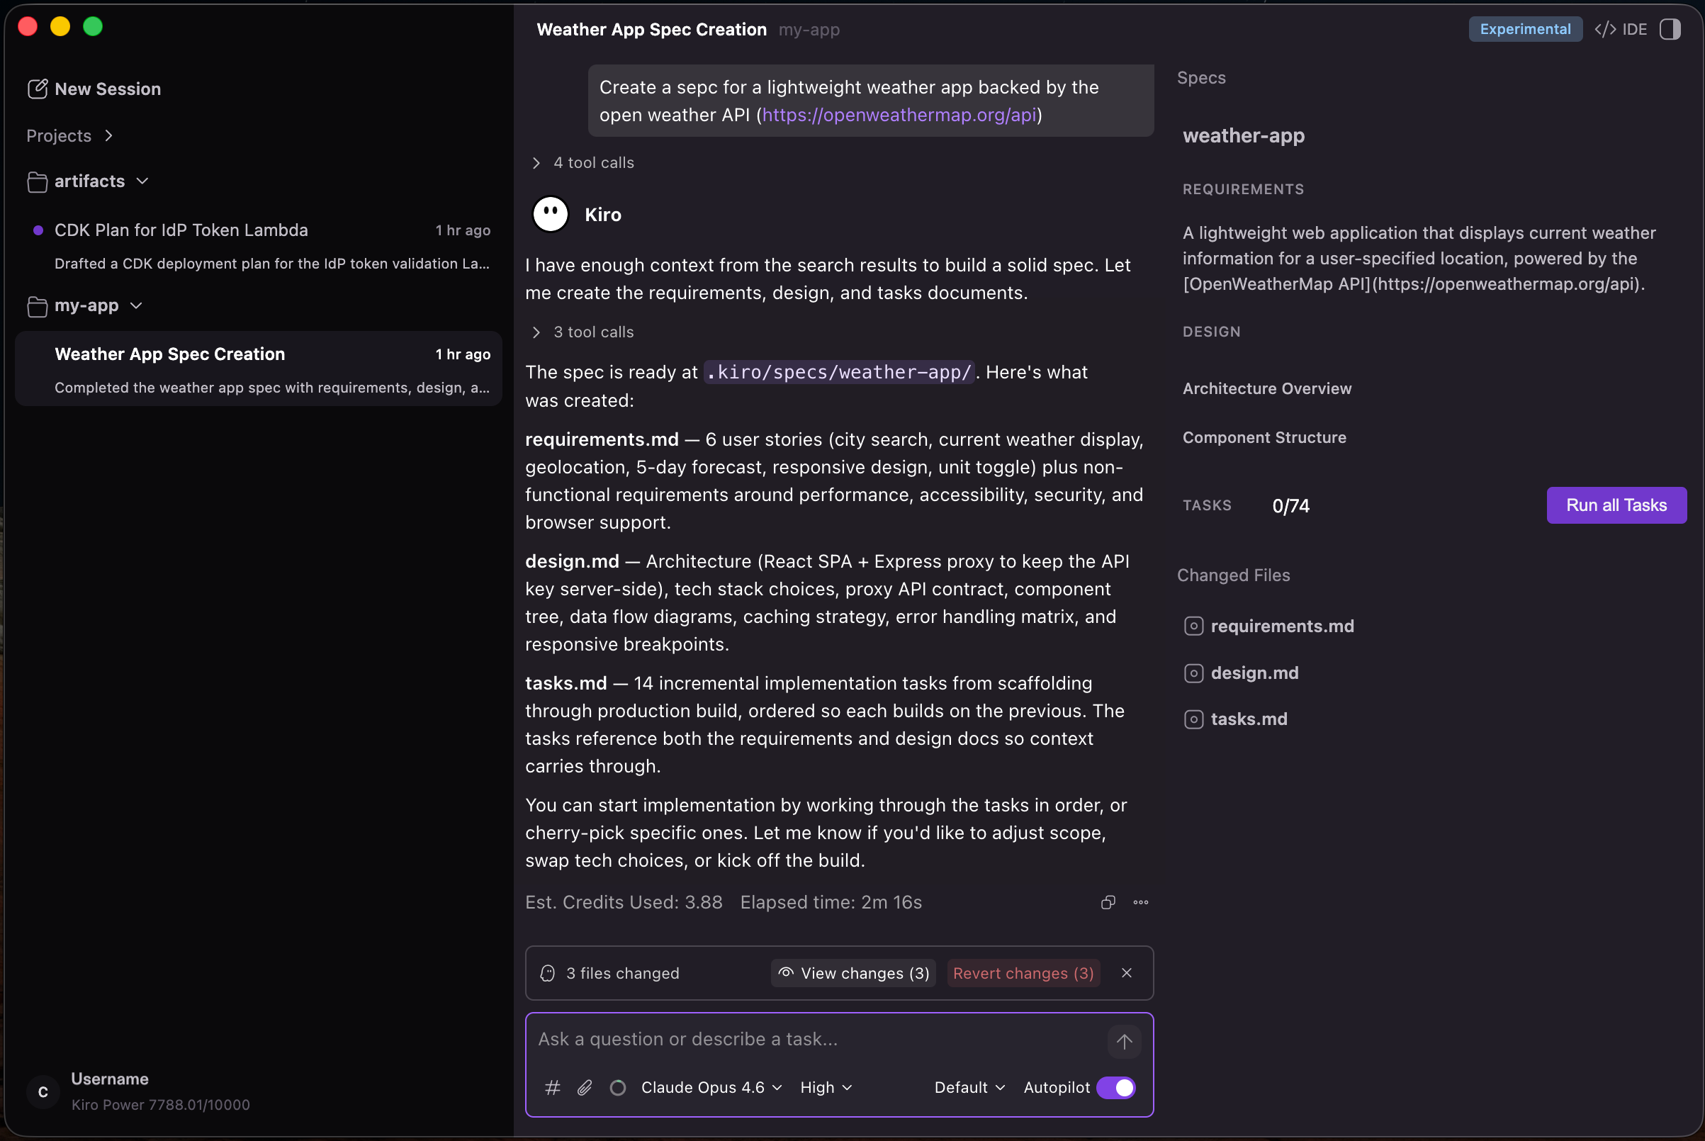The width and height of the screenshot is (1705, 1141).
Task: Click the paperclip attachment icon
Action: point(585,1087)
